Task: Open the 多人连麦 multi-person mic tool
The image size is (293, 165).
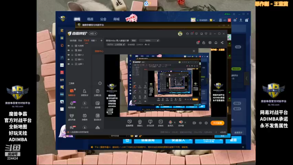Action: [x=85, y=105]
